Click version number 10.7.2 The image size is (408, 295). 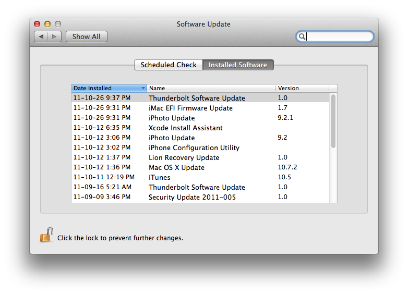click(287, 167)
